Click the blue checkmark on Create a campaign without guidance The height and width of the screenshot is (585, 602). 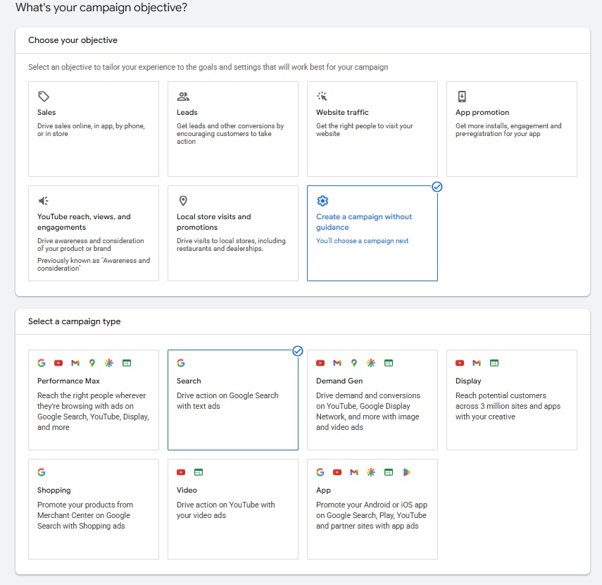[437, 187]
